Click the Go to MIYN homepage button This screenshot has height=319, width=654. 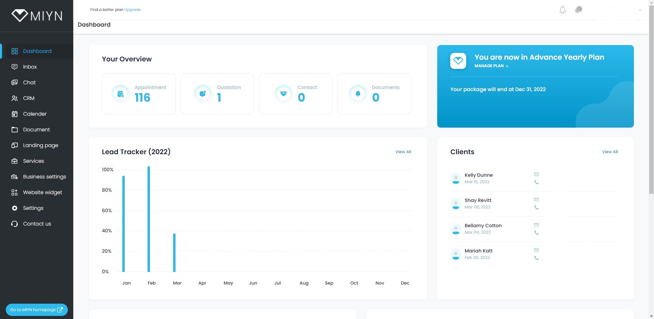(x=36, y=310)
